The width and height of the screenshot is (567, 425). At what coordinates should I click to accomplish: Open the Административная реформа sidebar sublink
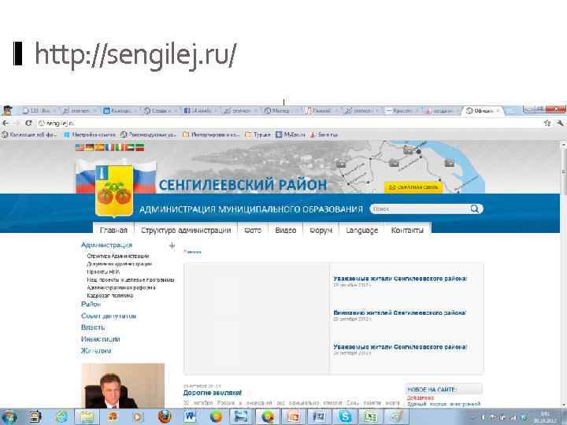point(121,288)
